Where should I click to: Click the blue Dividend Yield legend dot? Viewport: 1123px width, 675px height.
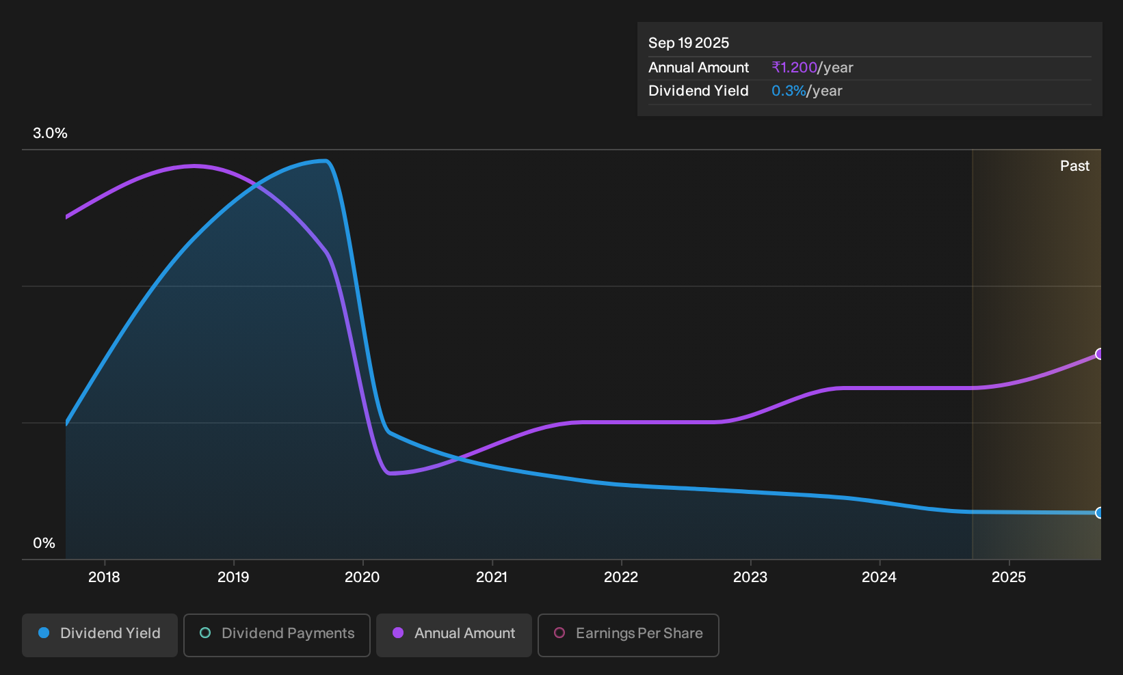point(44,633)
